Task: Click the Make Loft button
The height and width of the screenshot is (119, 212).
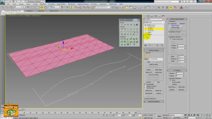Action: coord(149,72)
